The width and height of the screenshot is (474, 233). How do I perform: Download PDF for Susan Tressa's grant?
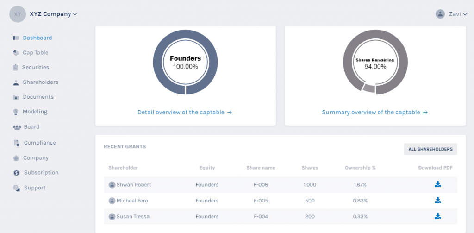point(437,216)
